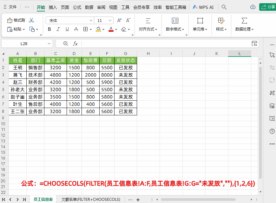Open the font name dropdown showing 宋体
This screenshot has width=276, height=203.
click(x=91, y=20)
